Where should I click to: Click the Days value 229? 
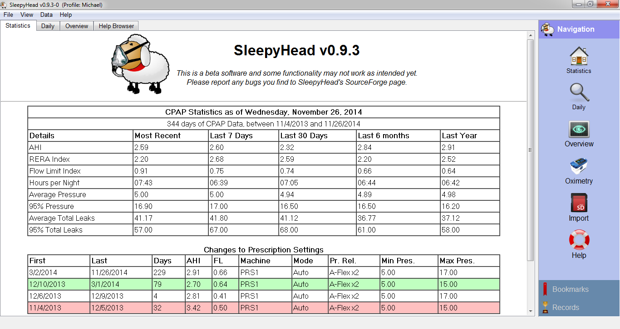(160, 272)
